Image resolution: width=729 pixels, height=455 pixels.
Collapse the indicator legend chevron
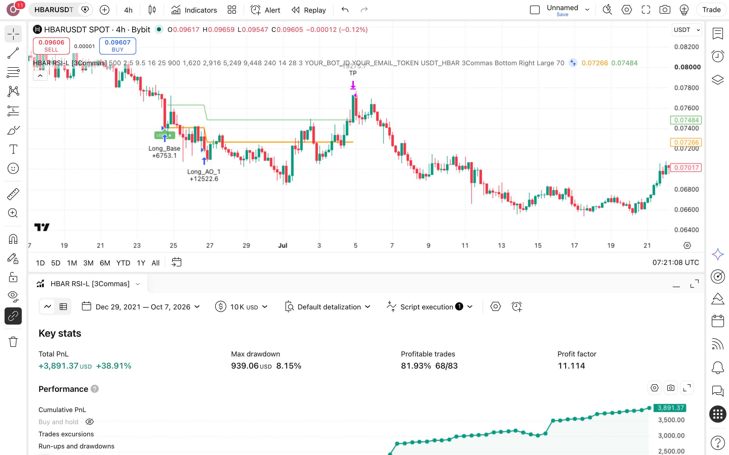tap(40, 76)
